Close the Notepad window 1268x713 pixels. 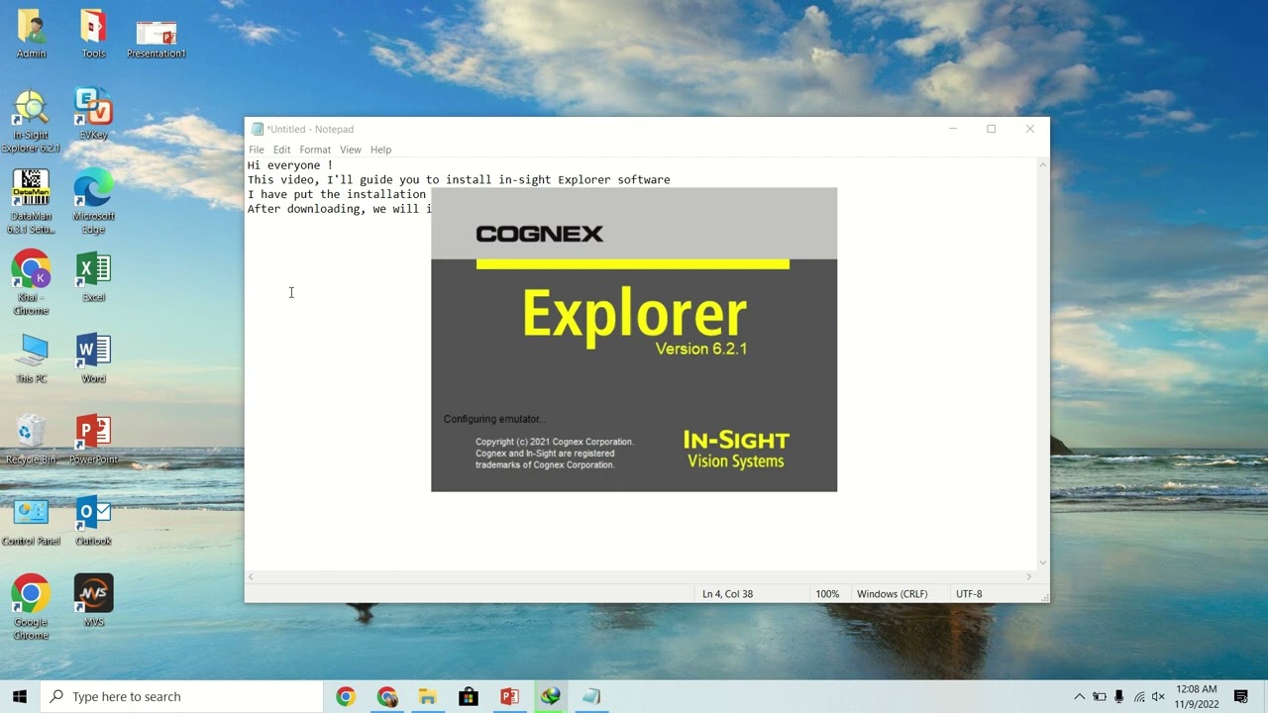click(1029, 129)
